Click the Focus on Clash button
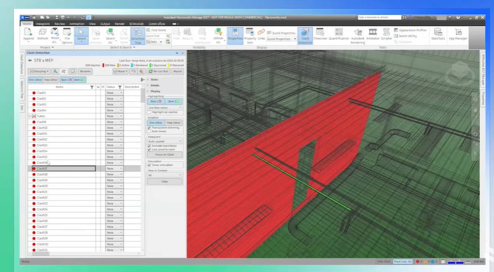 click(x=165, y=155)
